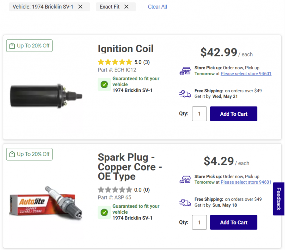Open the Feedback side tab

tap(279, 199)
